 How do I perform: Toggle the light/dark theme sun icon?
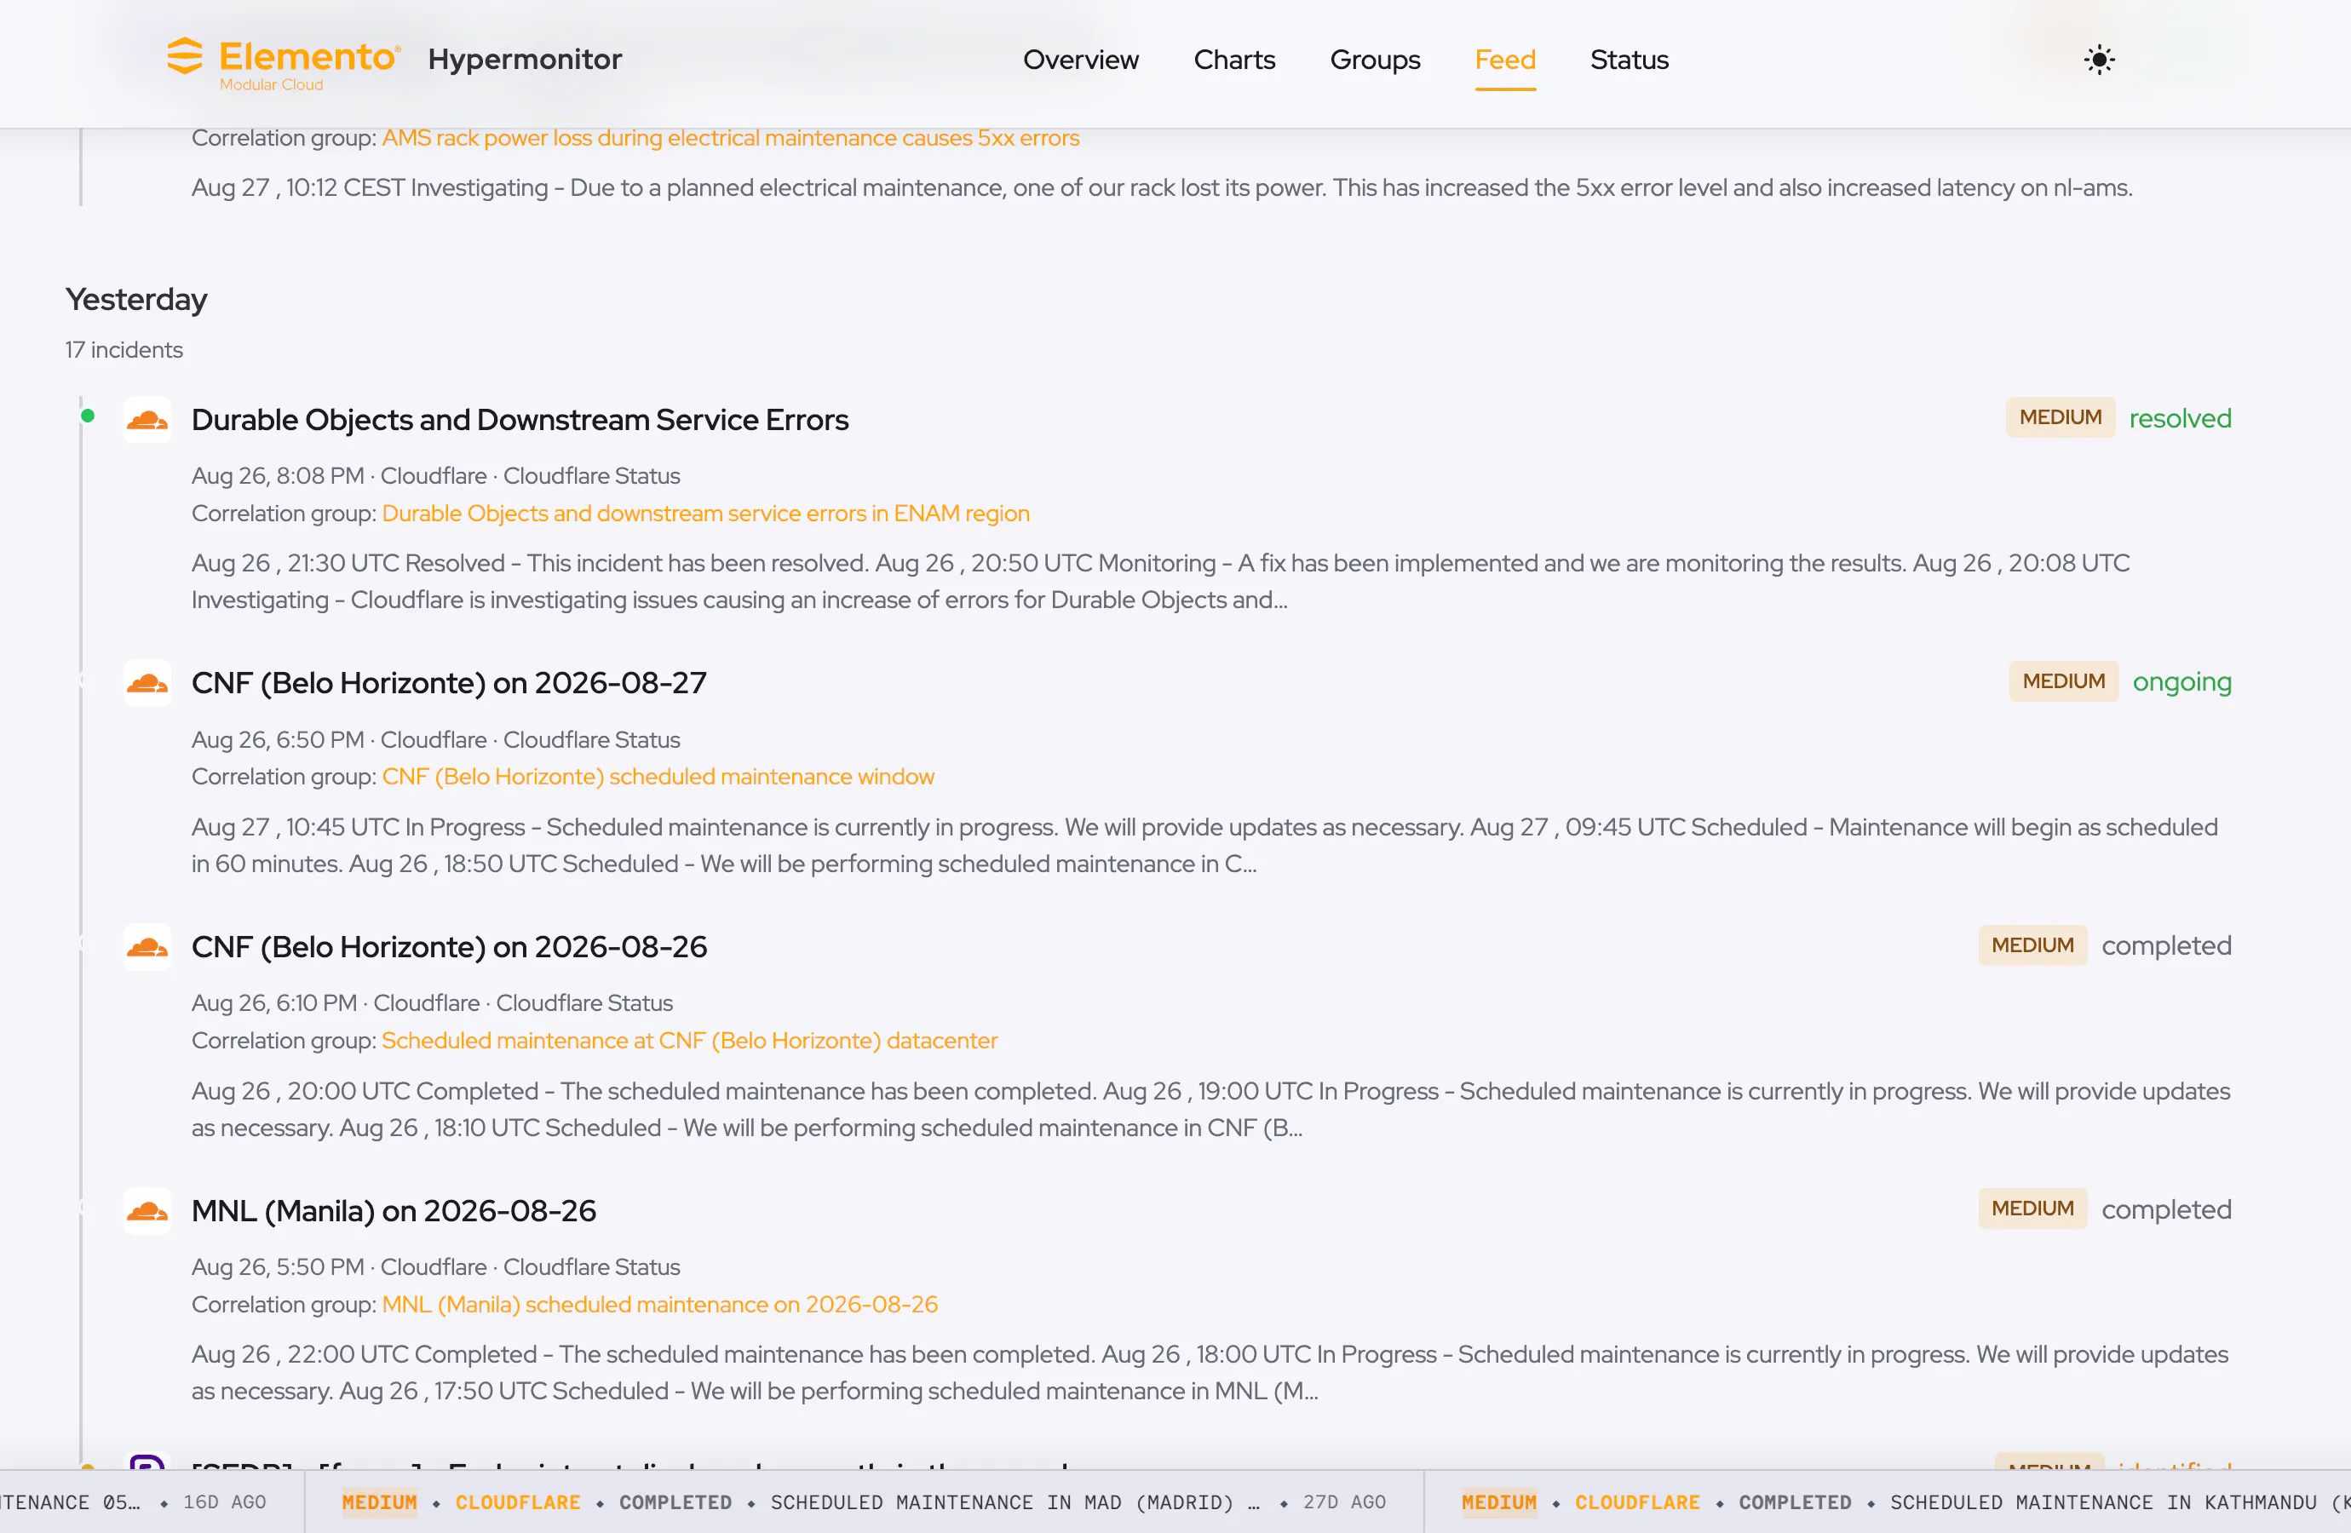[x=2099, y=60]
